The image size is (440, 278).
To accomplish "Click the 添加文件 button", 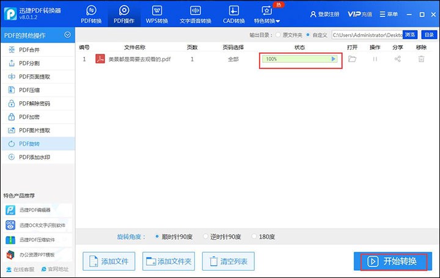I will tap(109, 261).
